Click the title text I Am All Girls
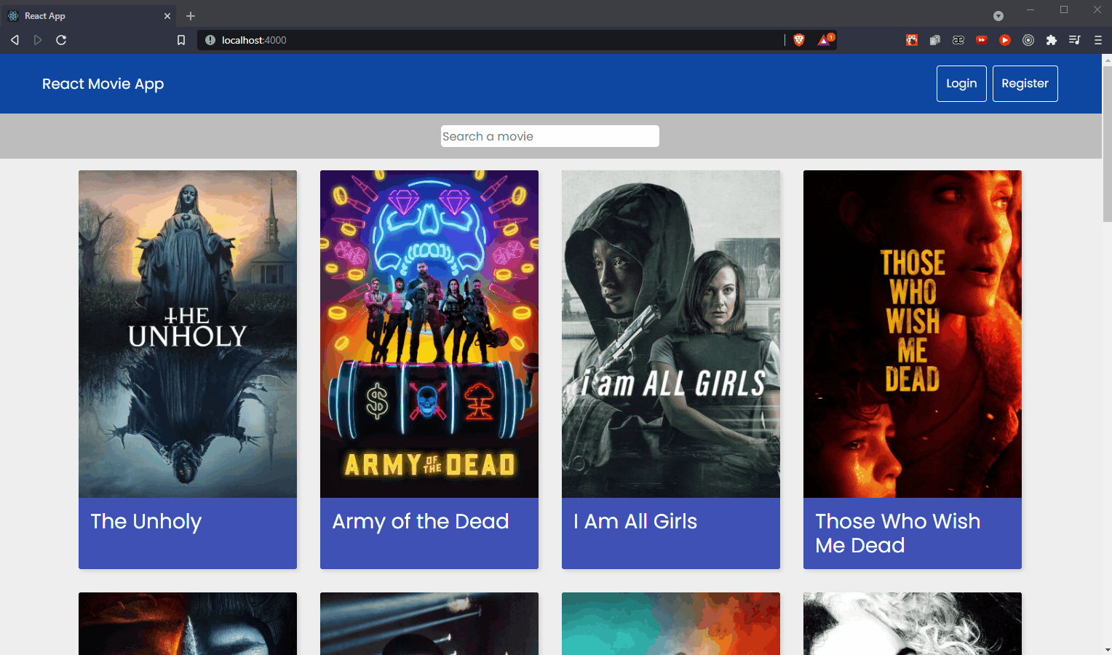The width and height of the screenshot is (1112, 655). (x=635, y=522)
